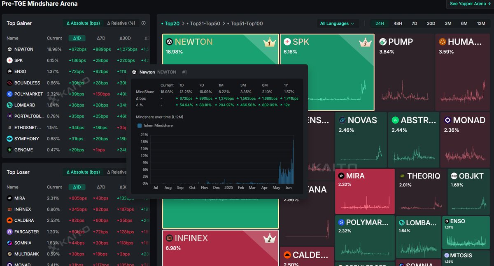This screenshot has width=494, height=266.
Task: Open the See Yapper Arena link
Action: (x=470, y=4)
